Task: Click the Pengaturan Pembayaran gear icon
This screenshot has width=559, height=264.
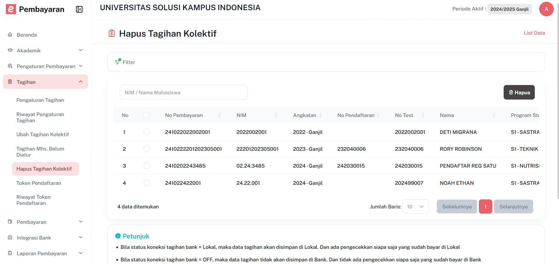Action: (10, 66)
